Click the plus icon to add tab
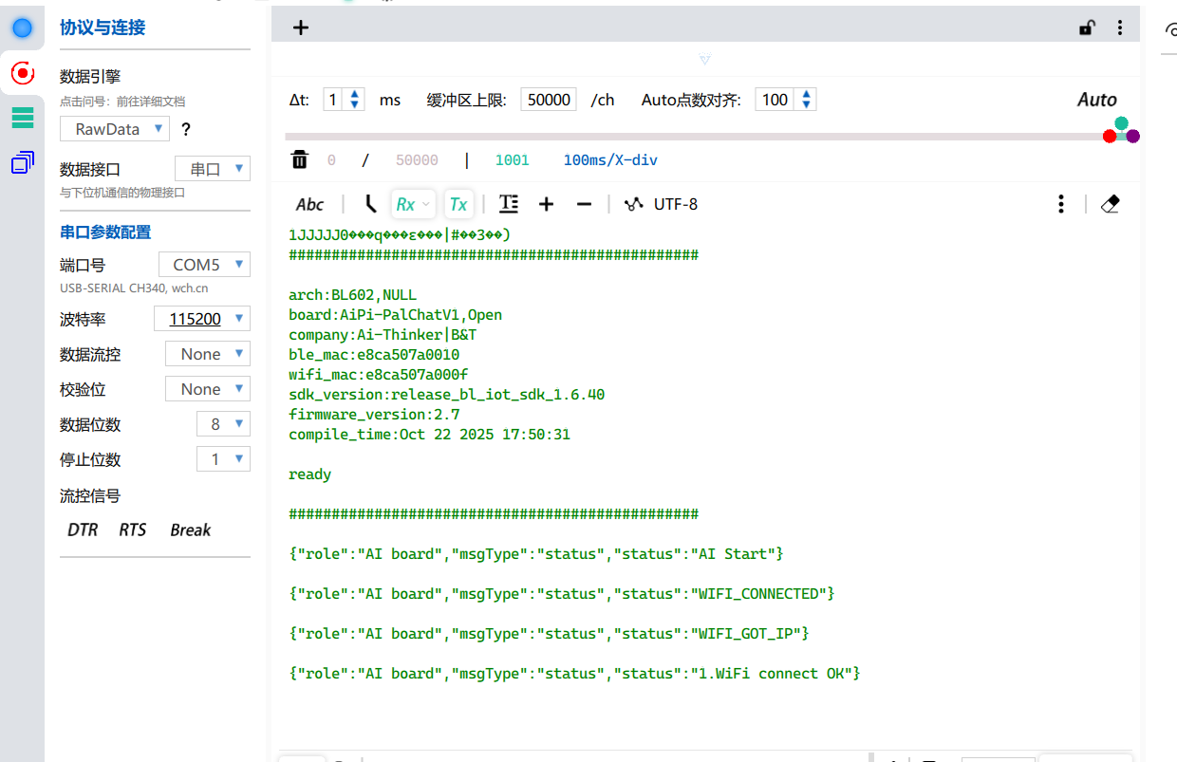The width and height of the screenshot is (1177, 762). tap(301, 28)
